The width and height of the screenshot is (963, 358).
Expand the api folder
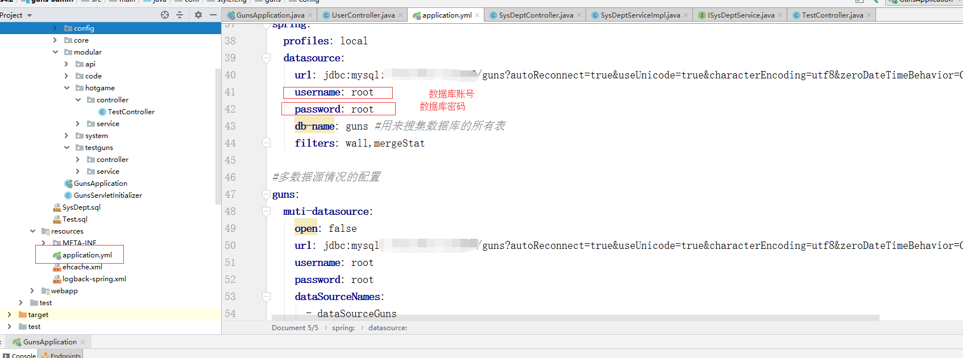(x=67, y=64)
